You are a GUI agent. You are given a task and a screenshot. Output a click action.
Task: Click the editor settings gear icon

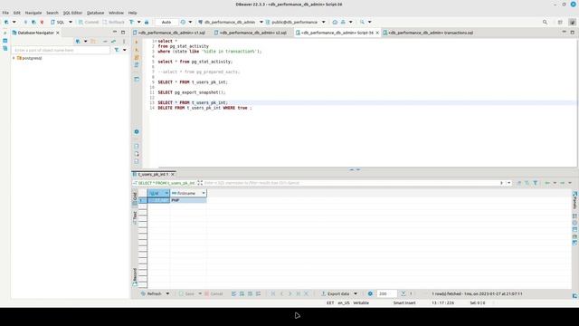pos(137,131)
